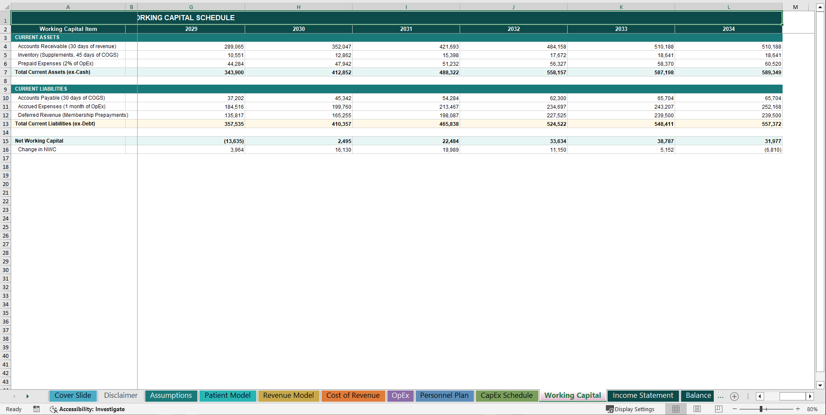Click the macro recording icon in status bar
Image resolution: width=826 pixels, height=415 pixels.
[37, 409]
